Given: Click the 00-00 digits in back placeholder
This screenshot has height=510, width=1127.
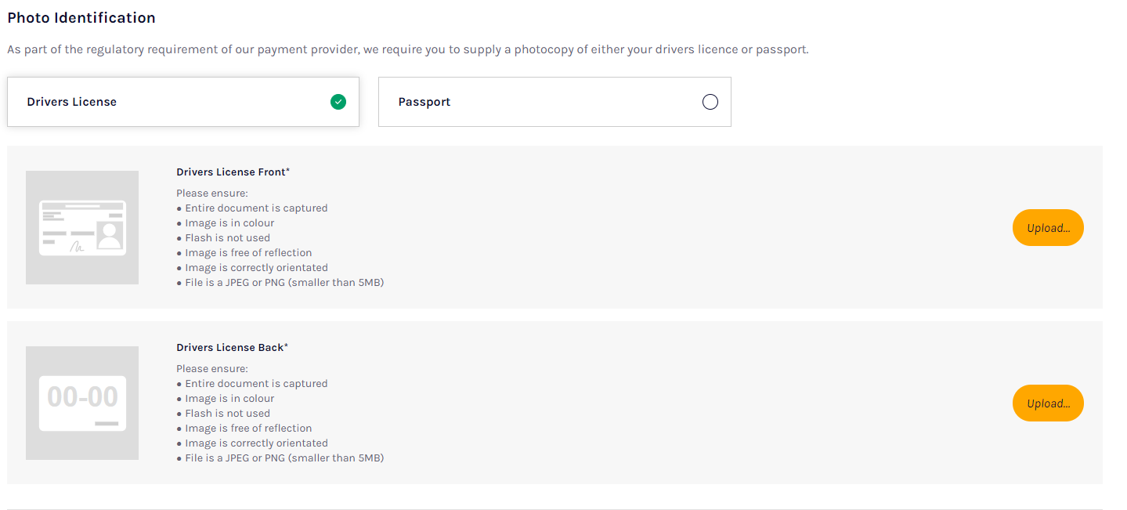Looking at the screenshot, I should coord(82,397).
